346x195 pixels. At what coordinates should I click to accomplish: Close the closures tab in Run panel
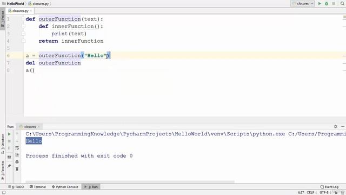tap(38, 127)
